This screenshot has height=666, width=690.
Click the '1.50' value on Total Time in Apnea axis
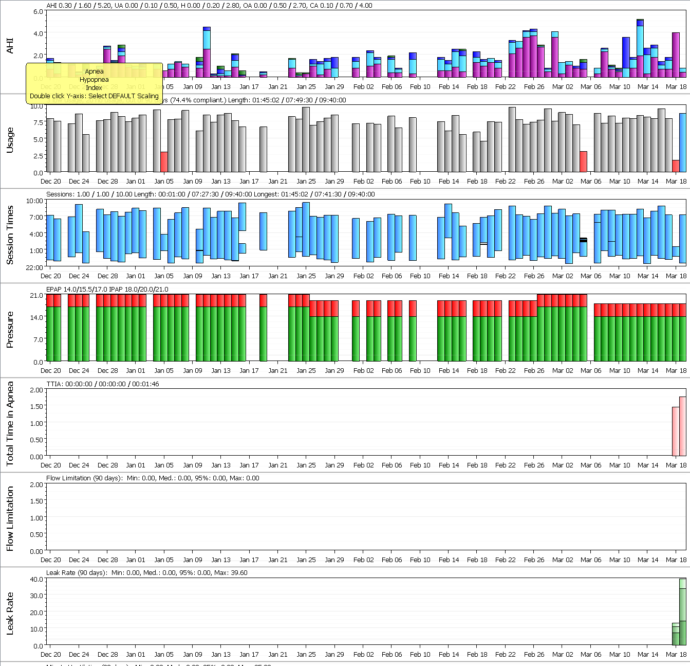pyautogui.click(x=36, y=407)
